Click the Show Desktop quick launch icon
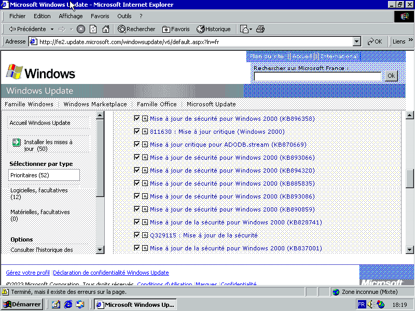The image size is (415, 311). (x=56, y=304)
